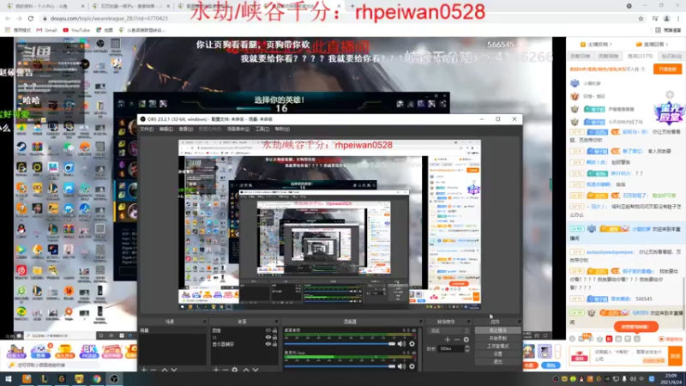
Task: Click 停止推流 stop streaming button
Action: (x=497, y=330)
